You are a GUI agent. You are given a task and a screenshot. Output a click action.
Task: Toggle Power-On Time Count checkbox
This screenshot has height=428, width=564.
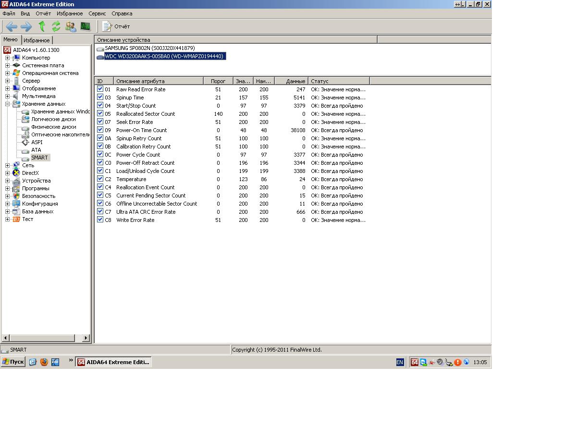(x=100, y=130)
